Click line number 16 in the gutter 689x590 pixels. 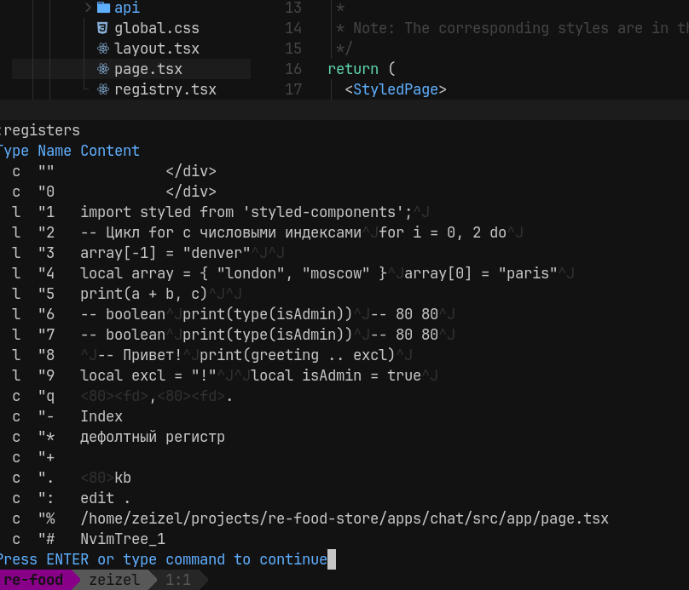[x=293, y=69]
